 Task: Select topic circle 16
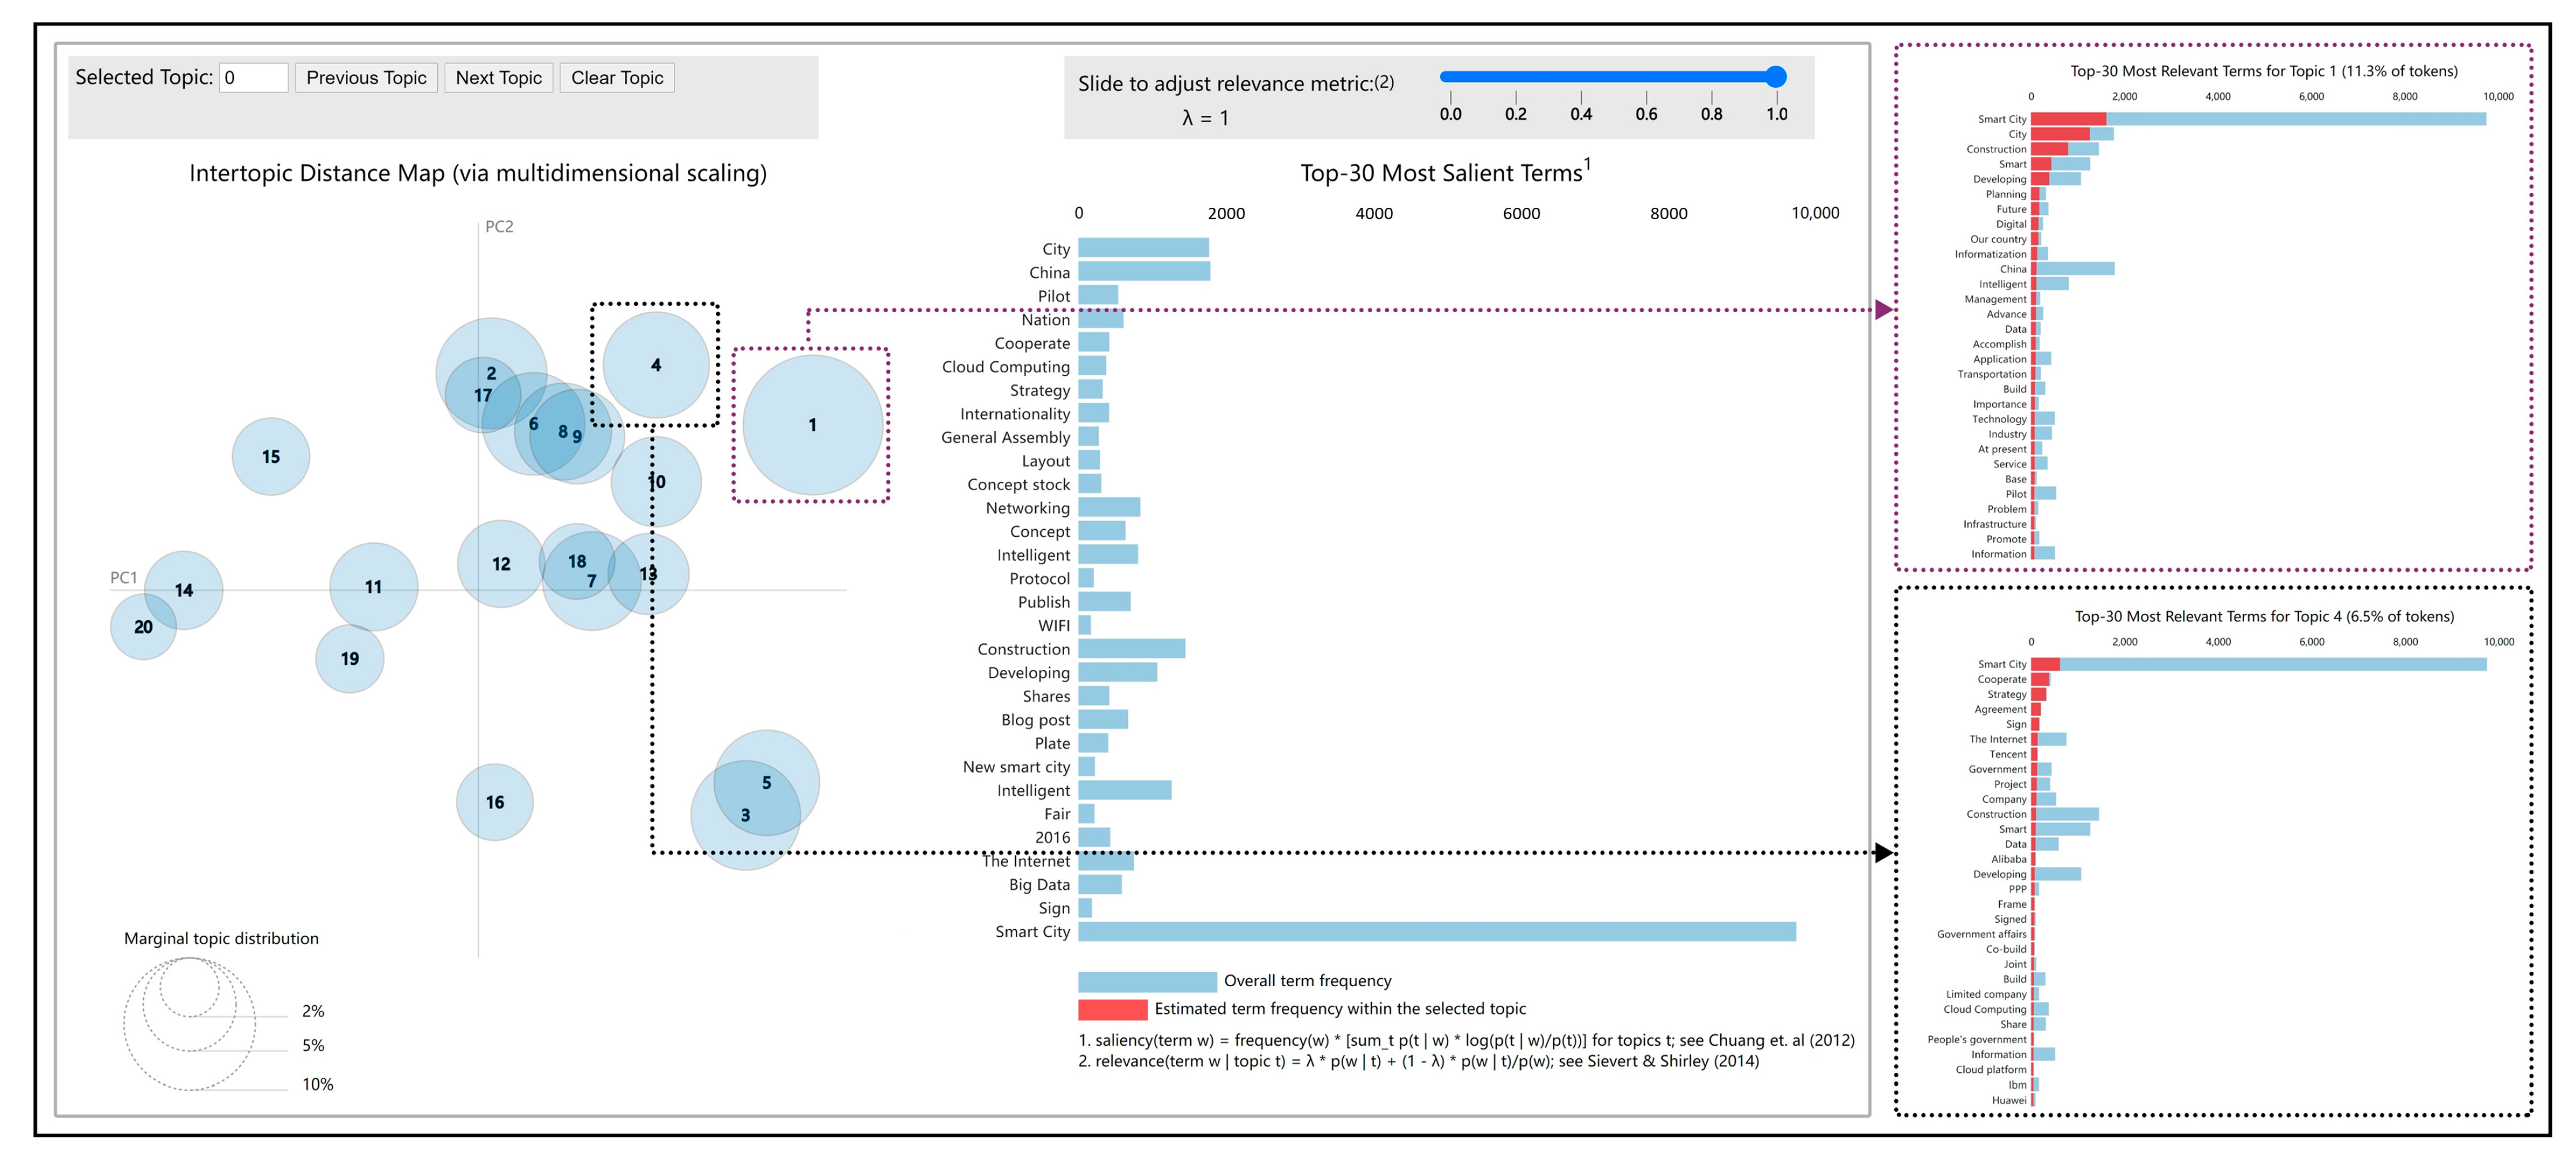point(494,802)
